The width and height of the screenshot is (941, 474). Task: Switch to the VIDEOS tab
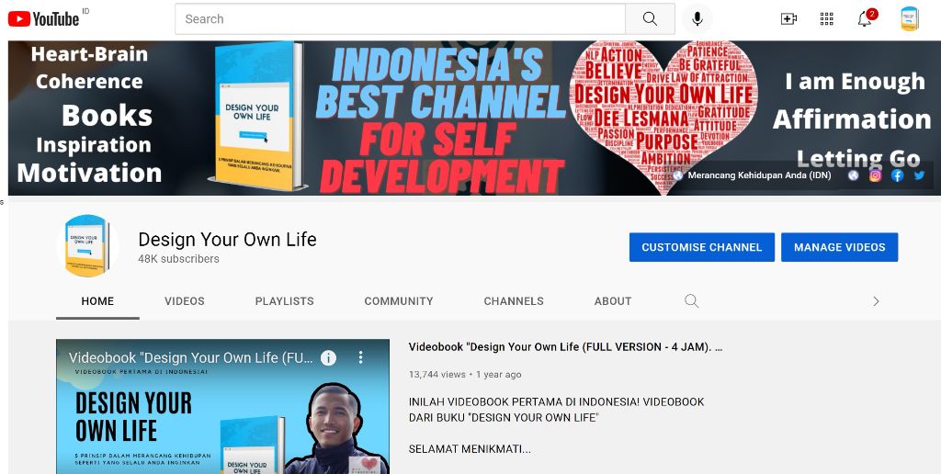(x=184, y=301)
